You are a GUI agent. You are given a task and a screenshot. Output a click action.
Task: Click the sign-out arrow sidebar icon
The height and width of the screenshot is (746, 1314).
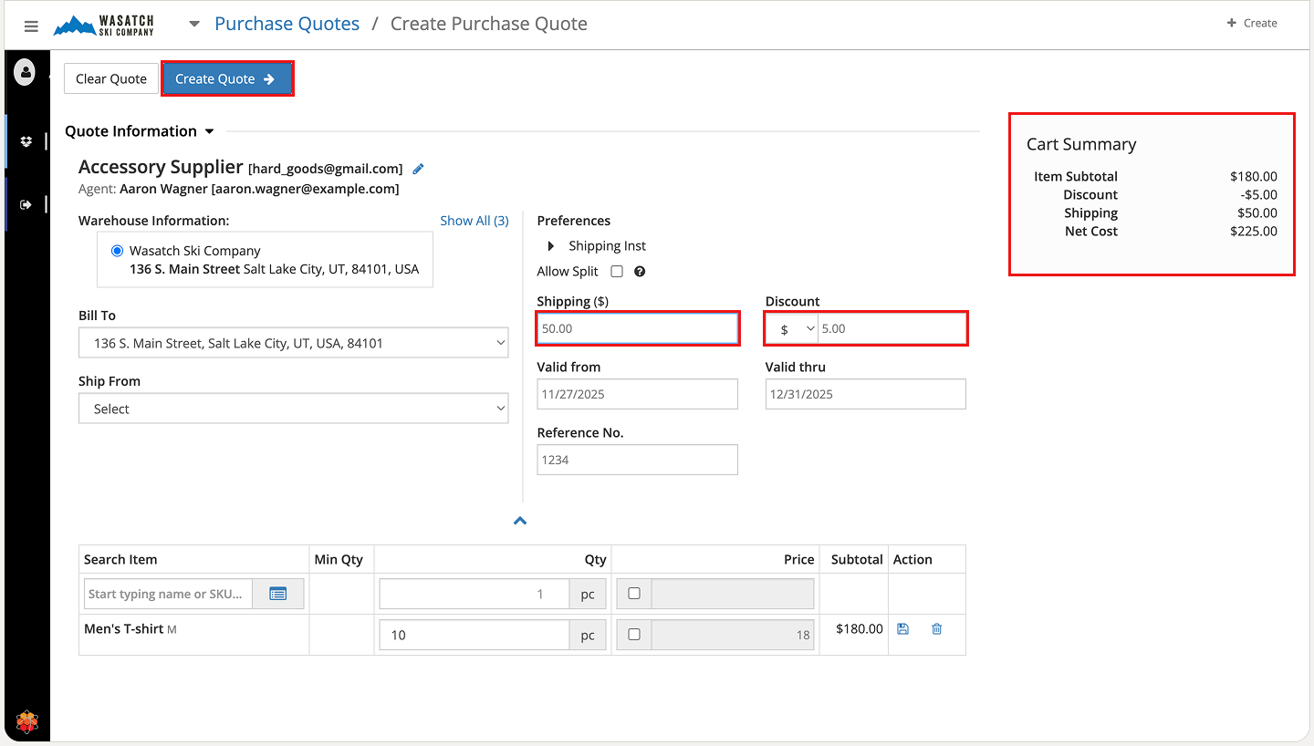tap(26, 204)
